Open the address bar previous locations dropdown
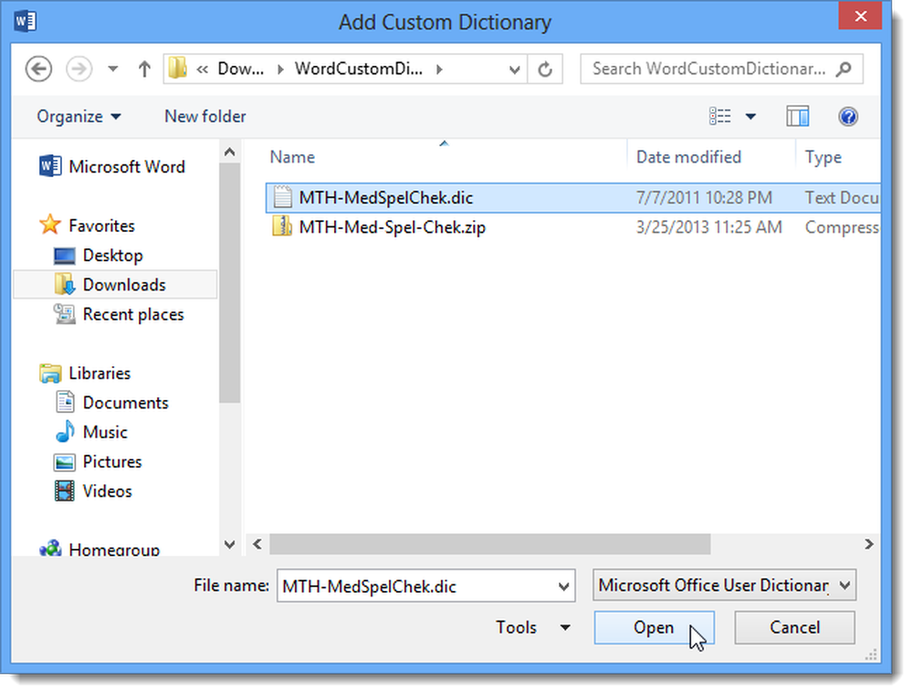This screenshot has width=913, height=695. point(514,69)
